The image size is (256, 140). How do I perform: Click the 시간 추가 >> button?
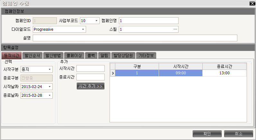click(91, 86)
